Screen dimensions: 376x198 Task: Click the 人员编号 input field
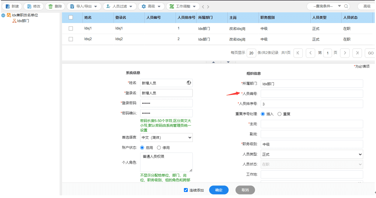pos(312,94)
